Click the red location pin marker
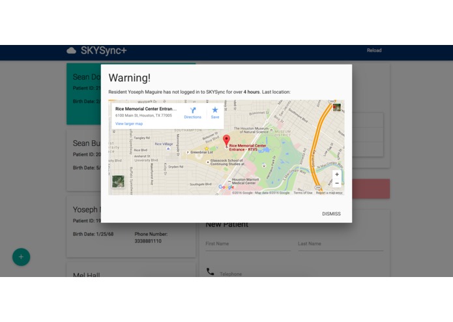The width and height of the screenshot is (453, 322). (227, 141)
